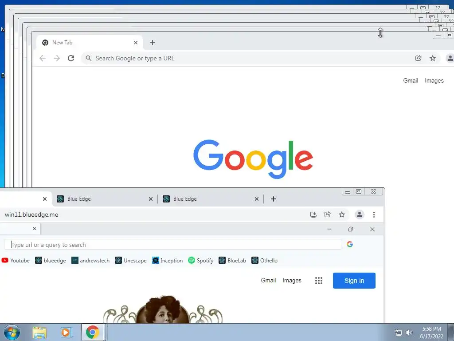Click the install app icon in Blue Edge window
The height and width of the screenshot is (341, 454).
[x=313, y=214]
